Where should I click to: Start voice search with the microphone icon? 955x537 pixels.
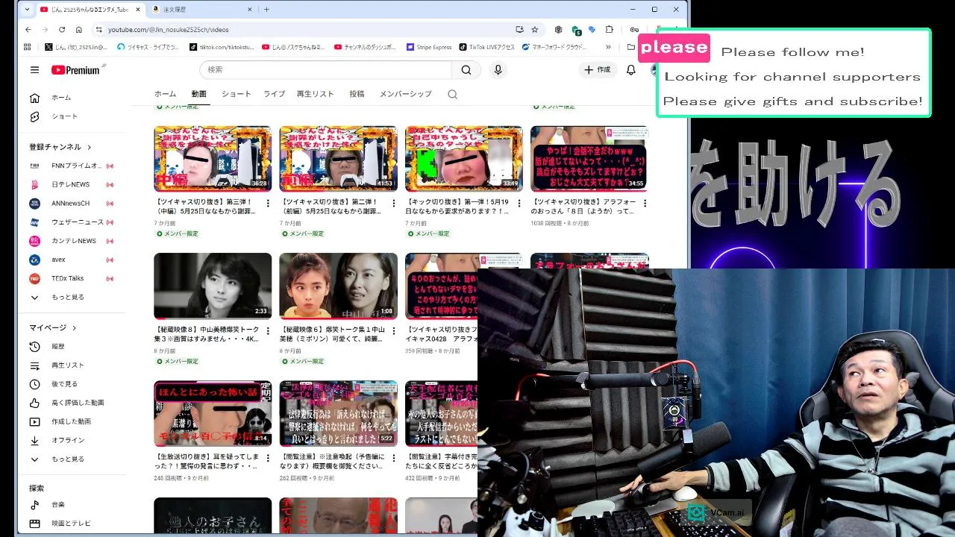click(498, 69)
